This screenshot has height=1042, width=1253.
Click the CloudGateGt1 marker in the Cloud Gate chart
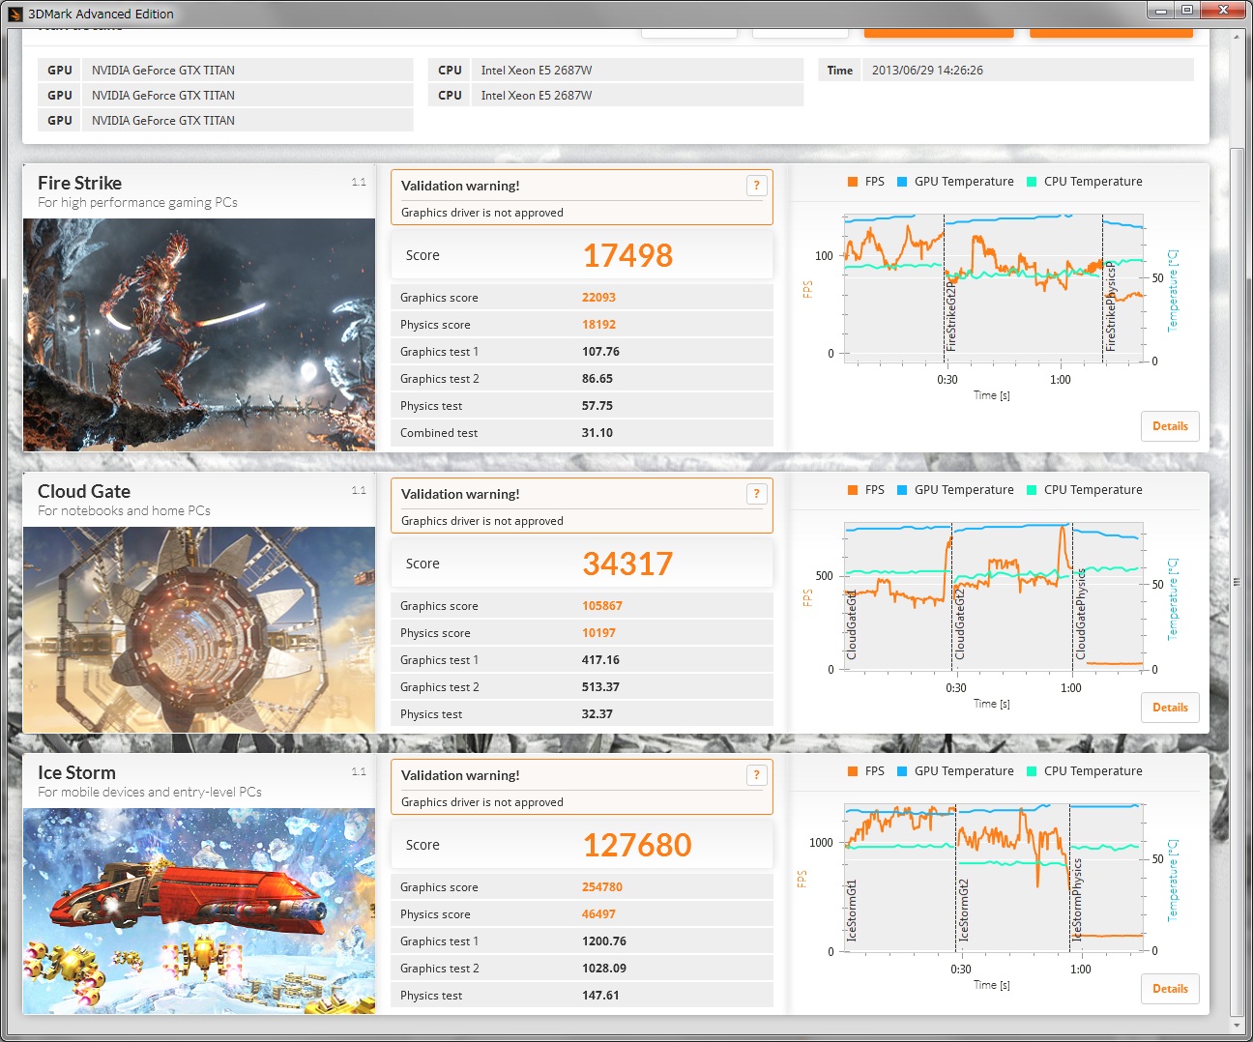click(x=852, y=625)
